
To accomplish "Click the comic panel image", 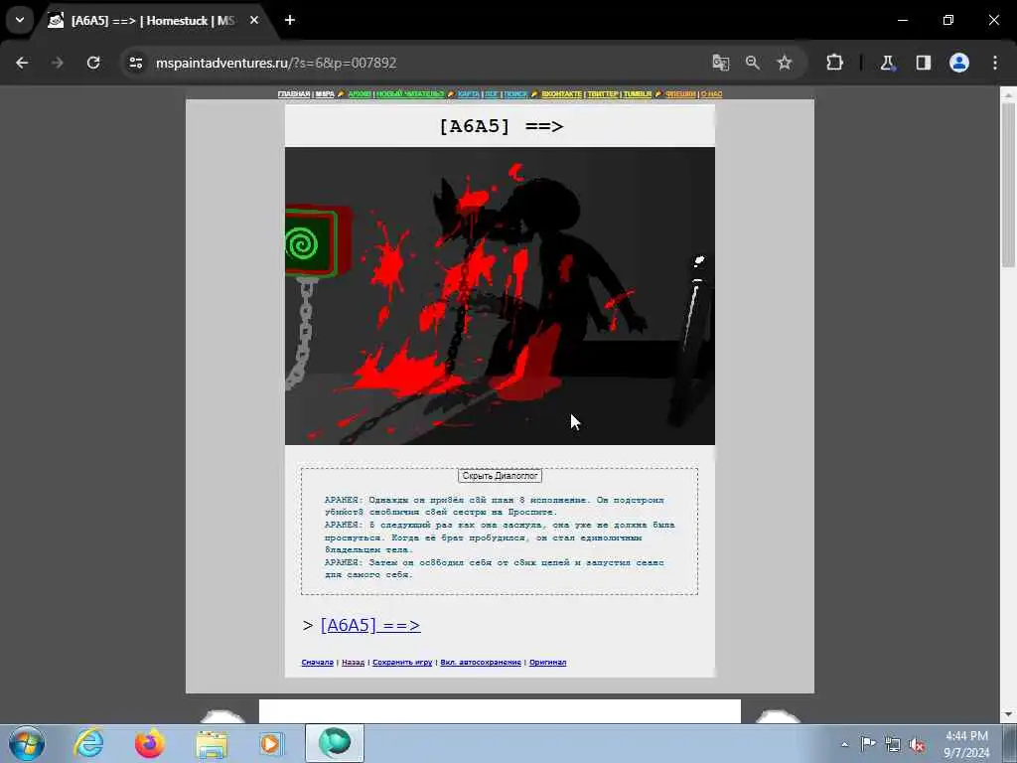I will pos(501,296).
